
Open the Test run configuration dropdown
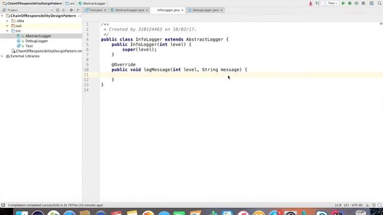[x=332, y=3]
